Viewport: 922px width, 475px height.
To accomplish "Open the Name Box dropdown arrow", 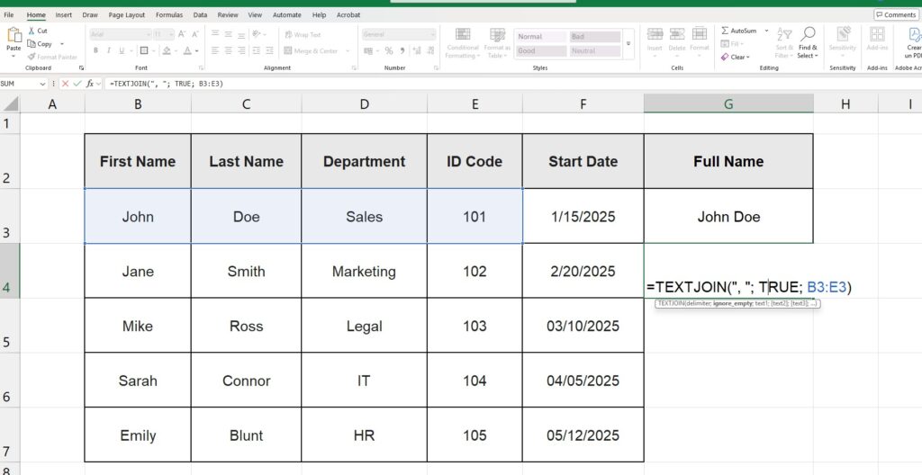I will pos(42,84).
